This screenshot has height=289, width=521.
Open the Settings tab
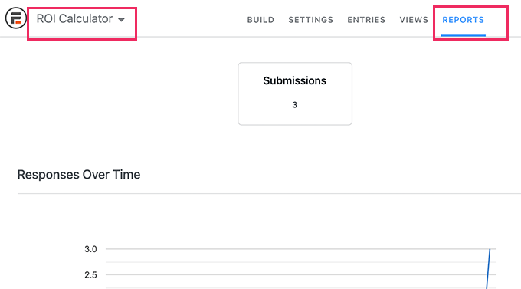[310, 20]
